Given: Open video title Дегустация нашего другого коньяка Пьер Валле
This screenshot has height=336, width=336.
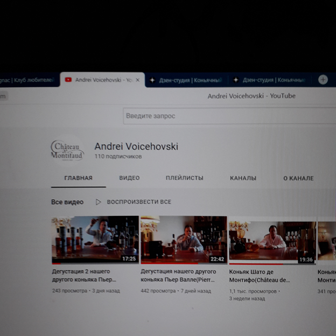Looking at the screenshot, I should 178,276.
